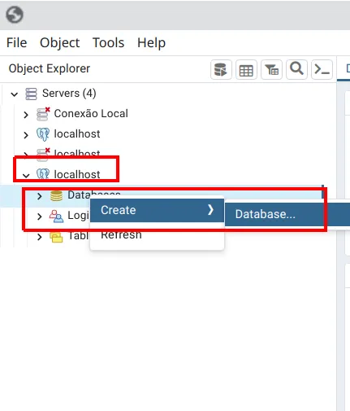The width and height of the screenshot is (350, 411).
Task: Click the Filtered Rows icon
Action: [x=271, y=70]
